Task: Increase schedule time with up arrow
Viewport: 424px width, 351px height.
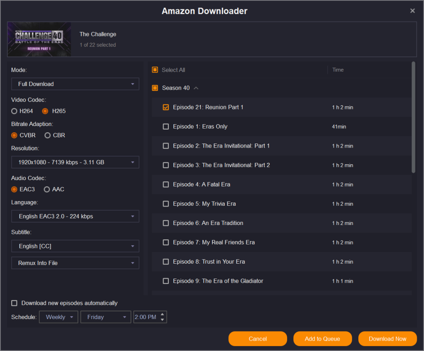Action: coord(162,314)
